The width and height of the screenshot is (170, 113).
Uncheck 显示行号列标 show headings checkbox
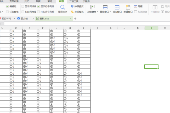[x=38, y=6]
